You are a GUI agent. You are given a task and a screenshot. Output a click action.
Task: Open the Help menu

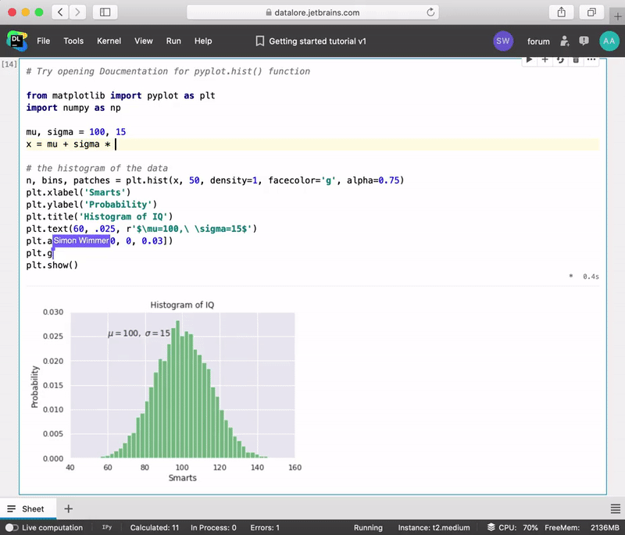pyautogui.click(x=203, y=41)
